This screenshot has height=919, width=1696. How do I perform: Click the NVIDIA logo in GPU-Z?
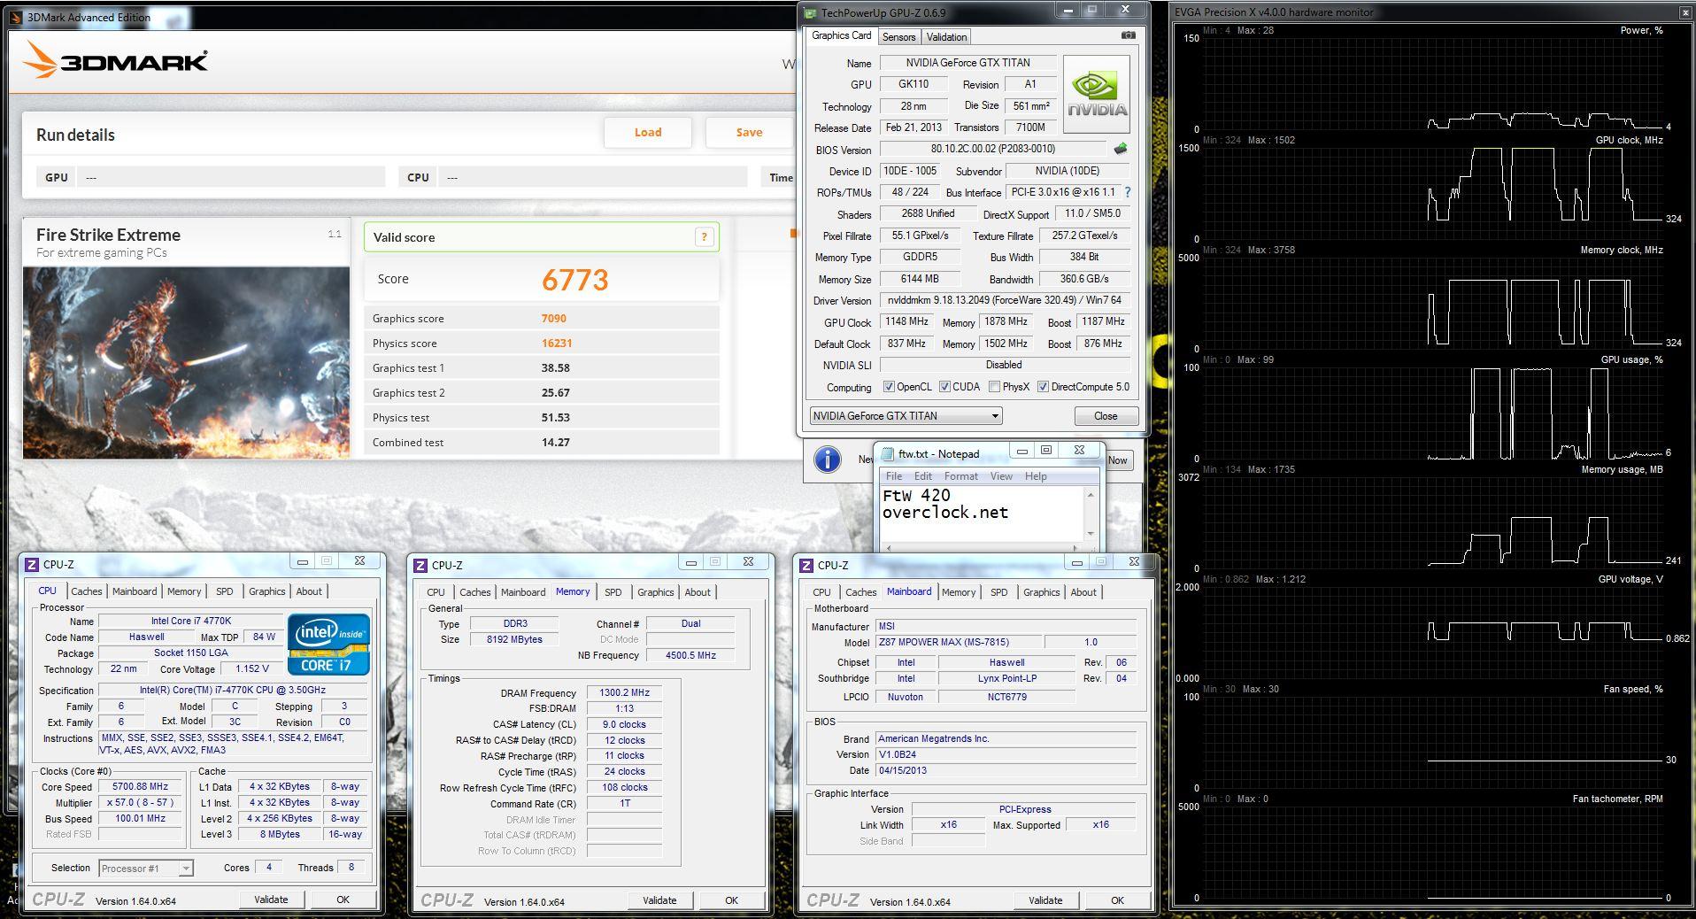pos(1096,95)
